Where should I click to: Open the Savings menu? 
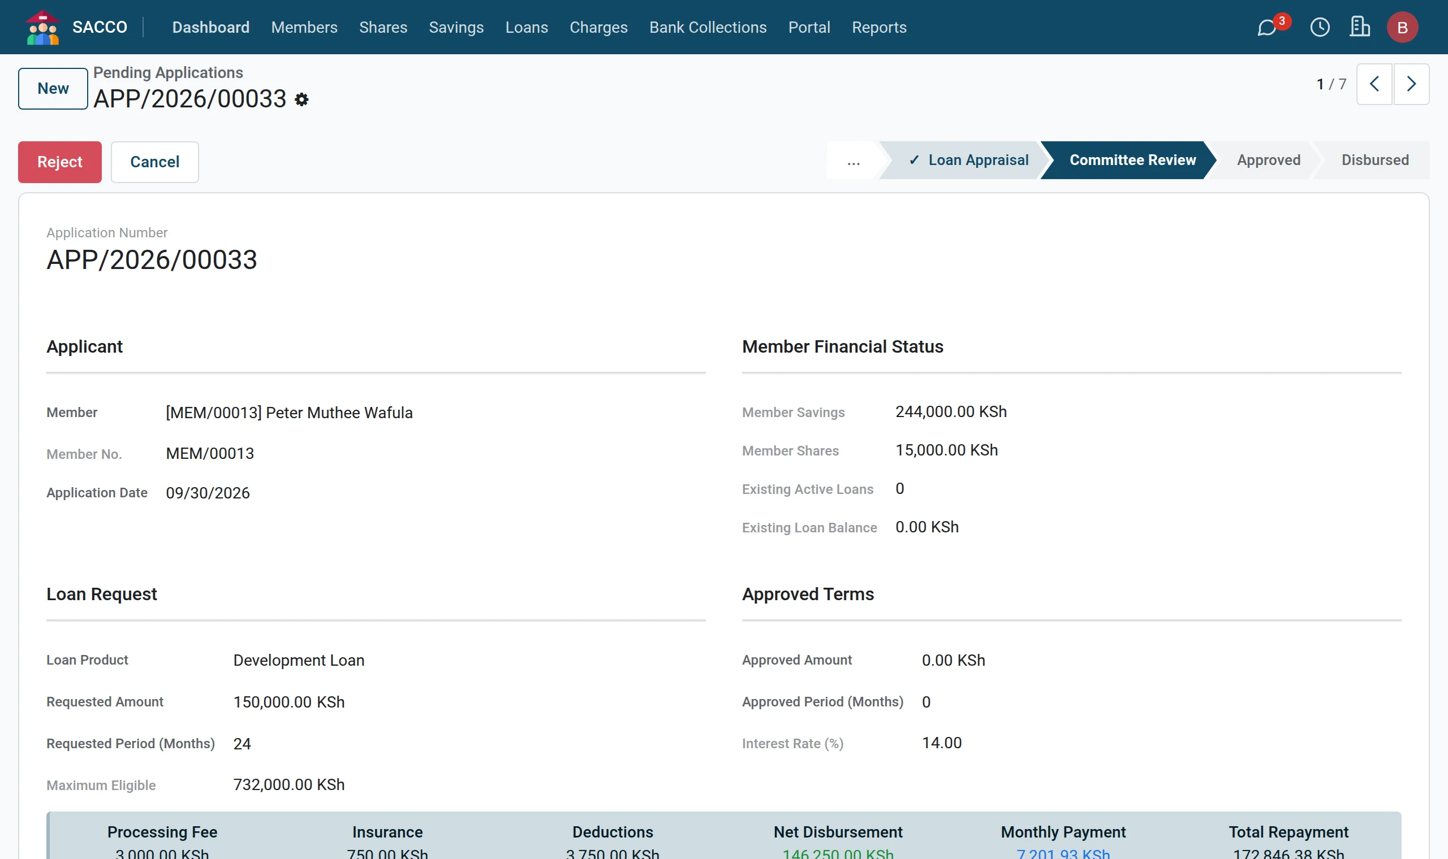[x=456, y=27]
